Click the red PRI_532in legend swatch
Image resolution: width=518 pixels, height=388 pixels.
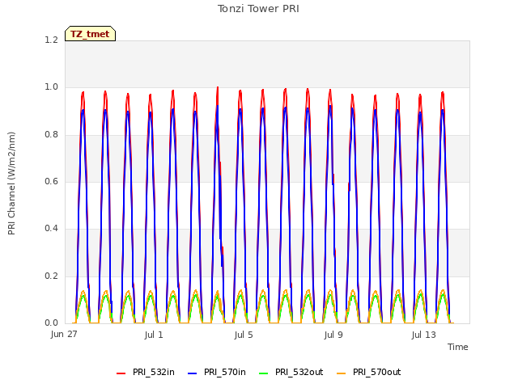[x=121, y=373]
